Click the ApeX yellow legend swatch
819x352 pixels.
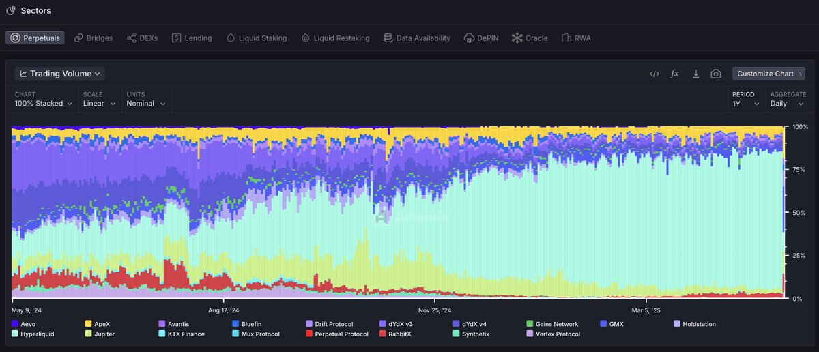pos(89,324)
